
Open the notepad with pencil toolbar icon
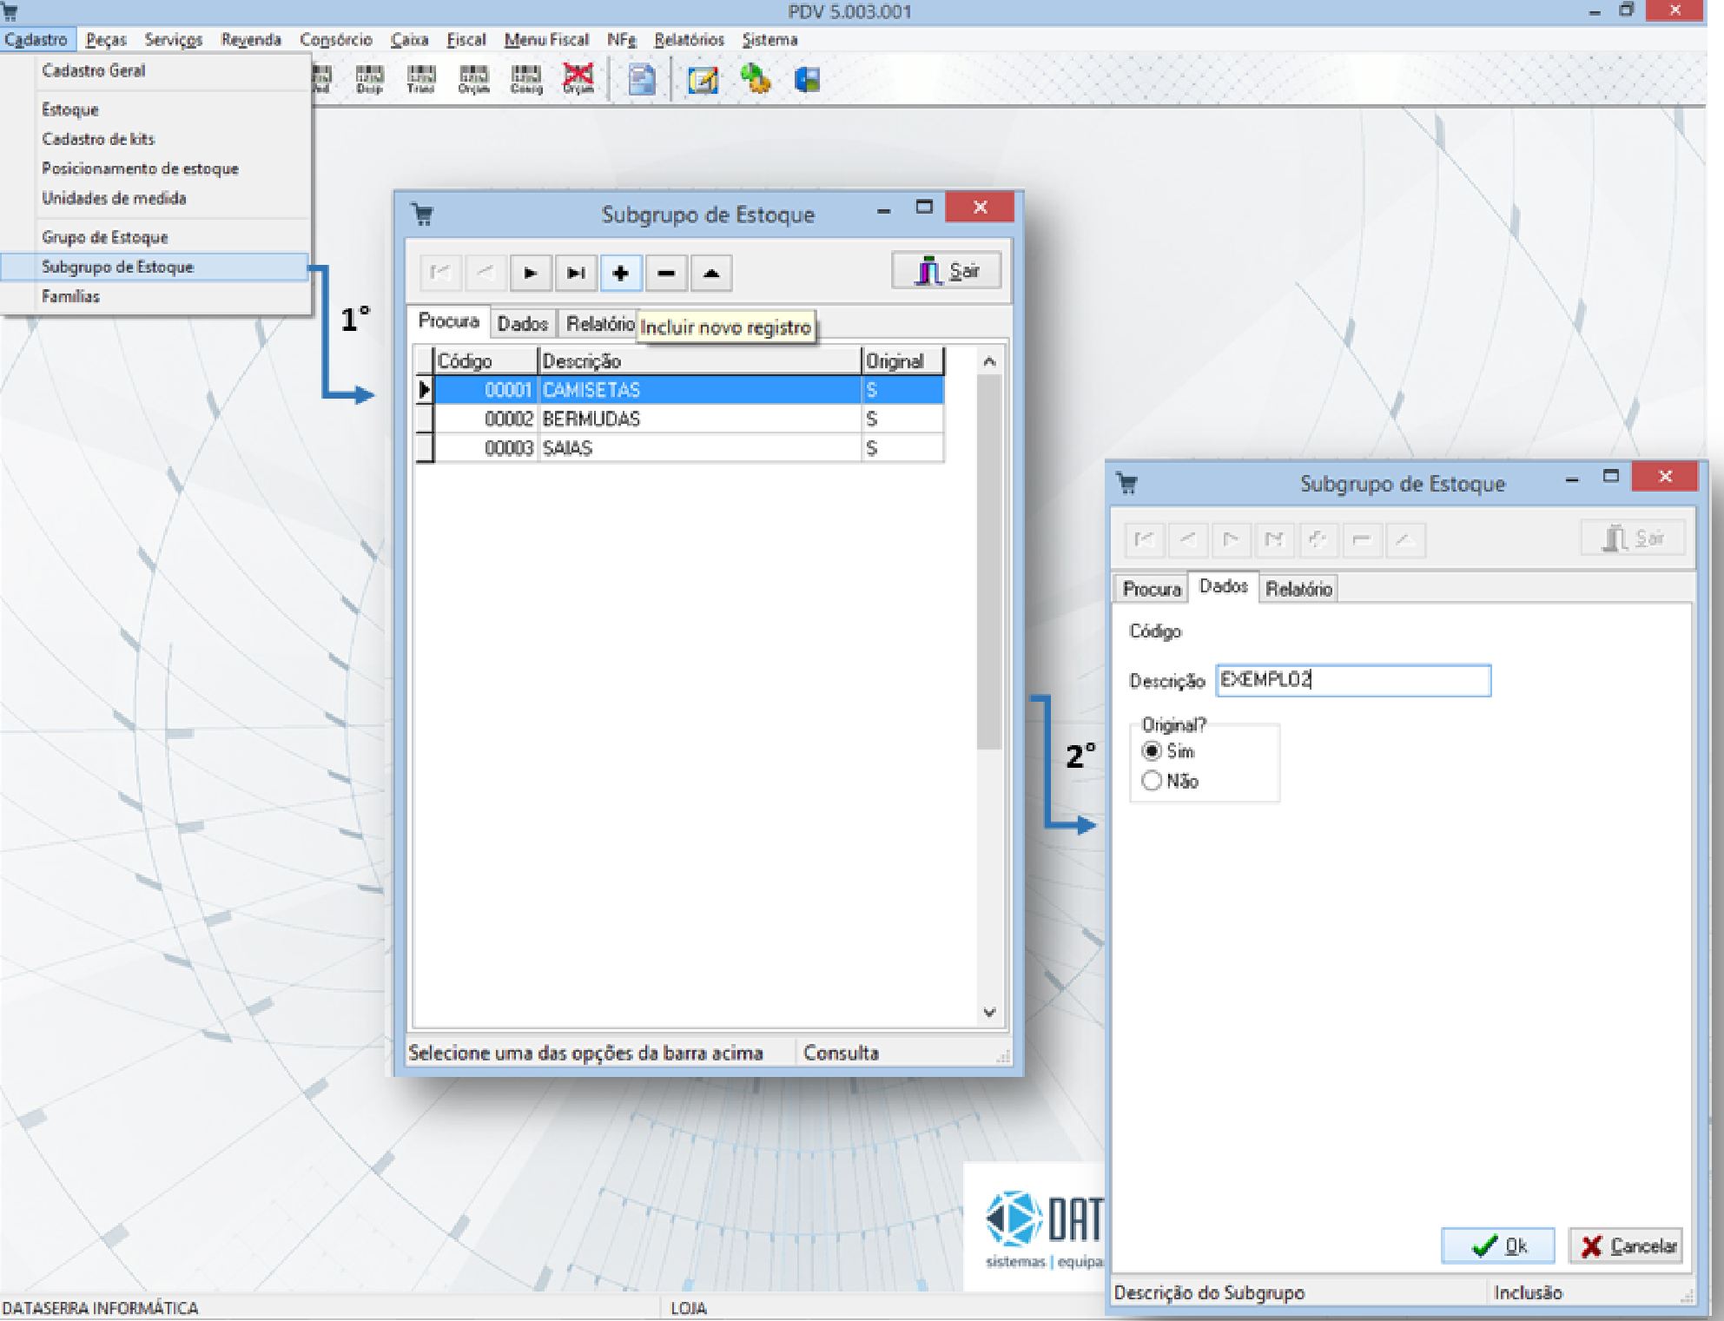[702, 81]
